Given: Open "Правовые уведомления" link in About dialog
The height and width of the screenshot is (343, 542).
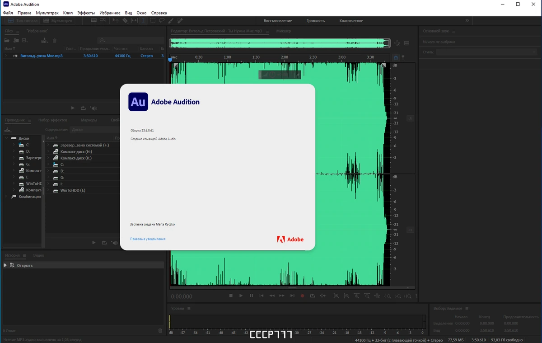Looking at the screenshot, I should pyautogui.click(x=148, y=239).
